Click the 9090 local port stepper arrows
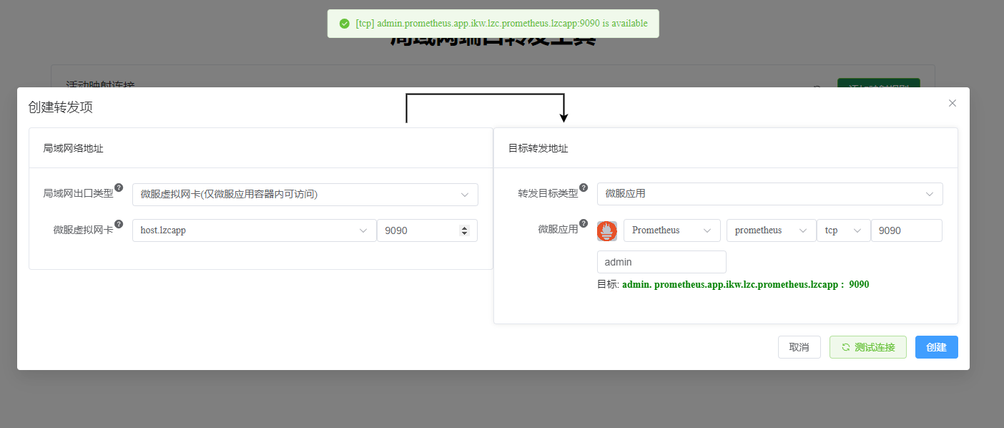 click(x=464, y=230)
